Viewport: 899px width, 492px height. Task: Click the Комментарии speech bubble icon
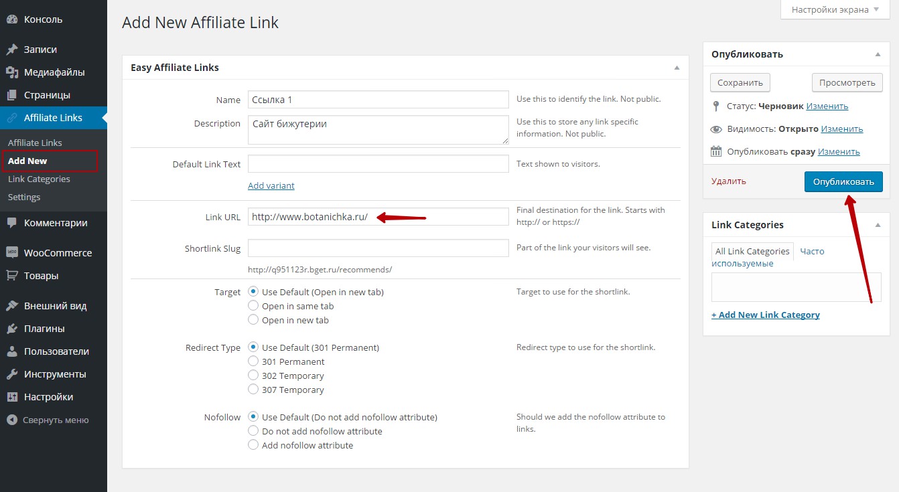click(12, 223)
